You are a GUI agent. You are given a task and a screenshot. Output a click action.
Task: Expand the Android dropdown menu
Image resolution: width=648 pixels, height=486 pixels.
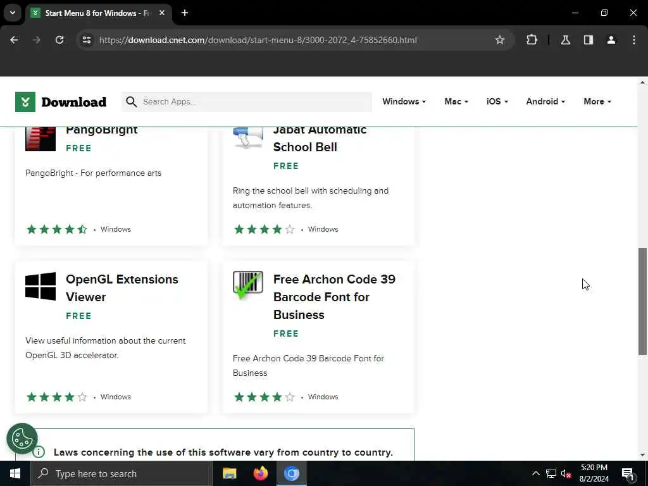(545, 102)
